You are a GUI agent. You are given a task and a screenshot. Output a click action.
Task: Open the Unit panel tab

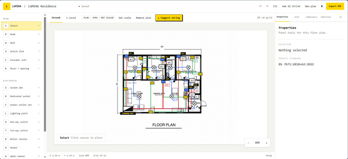coord(297,17)
